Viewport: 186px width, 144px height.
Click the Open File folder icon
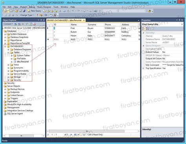[16, 11]
